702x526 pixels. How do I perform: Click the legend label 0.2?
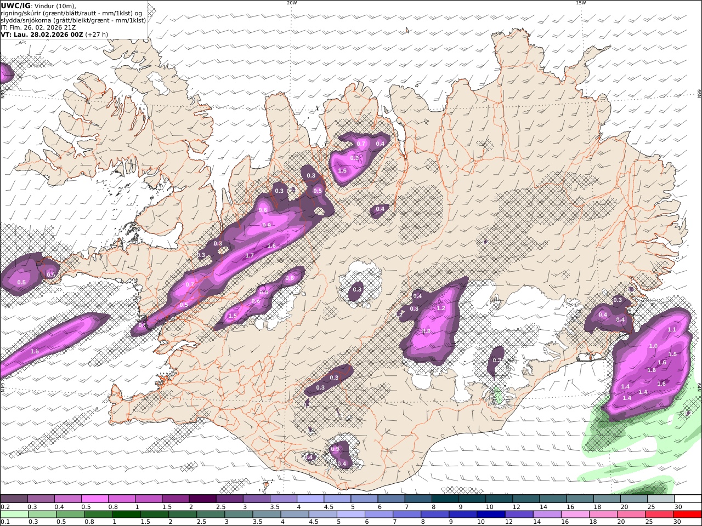tap(5, 507)
